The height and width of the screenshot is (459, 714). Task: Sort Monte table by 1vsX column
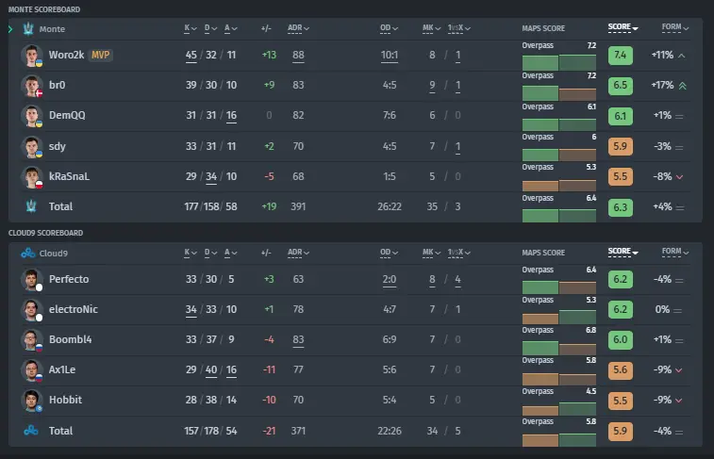pos(458,28)
